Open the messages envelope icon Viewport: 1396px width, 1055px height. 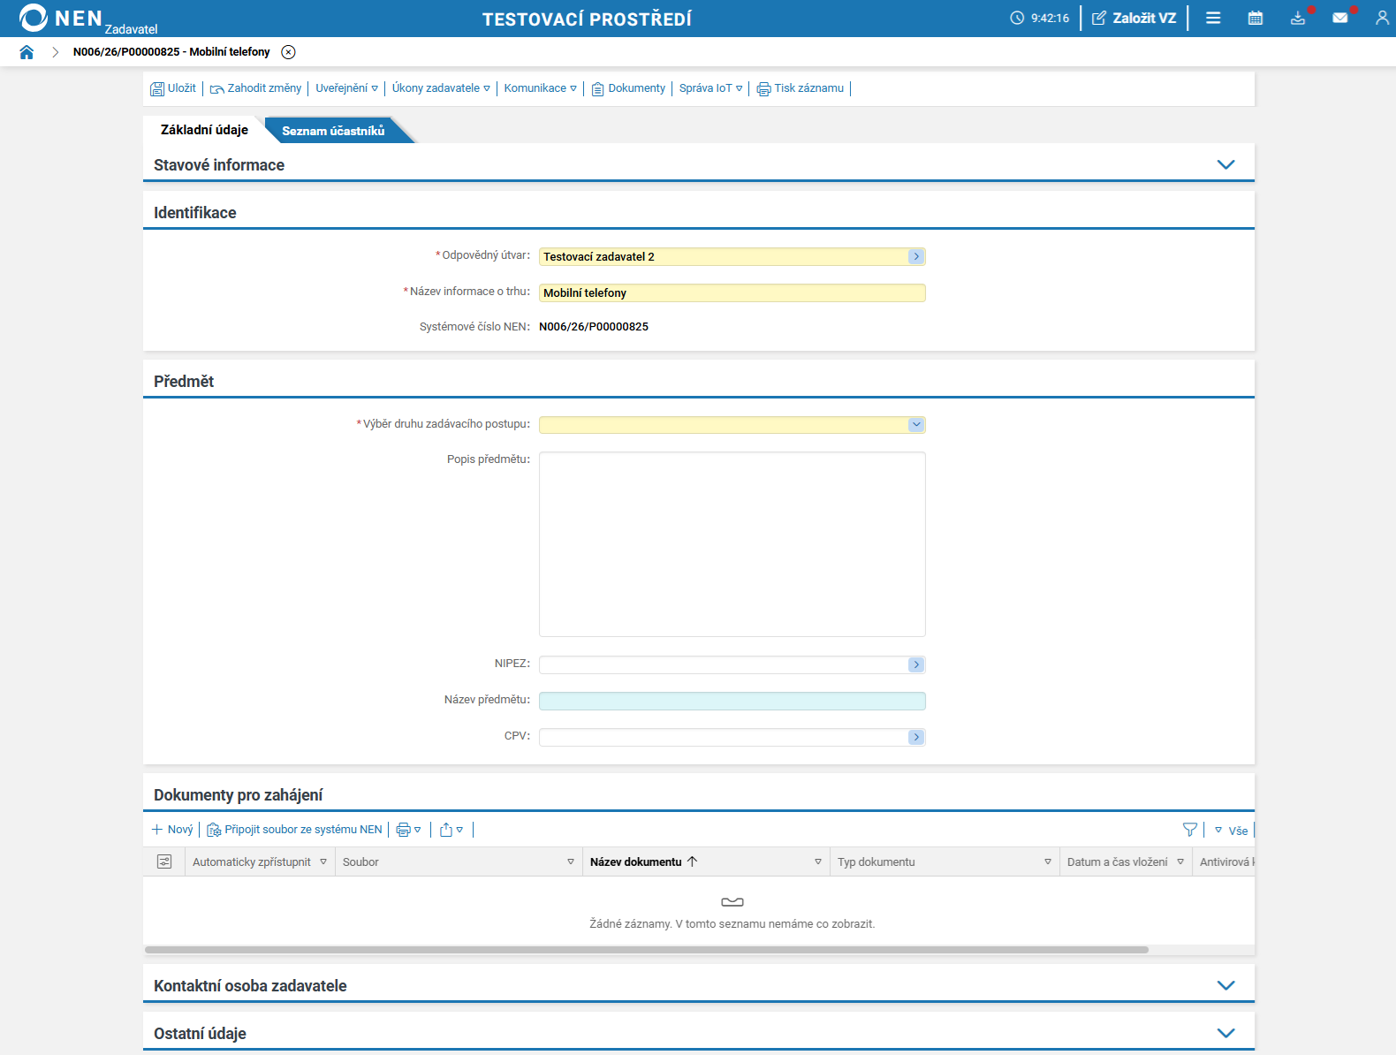coord(1340,18)
